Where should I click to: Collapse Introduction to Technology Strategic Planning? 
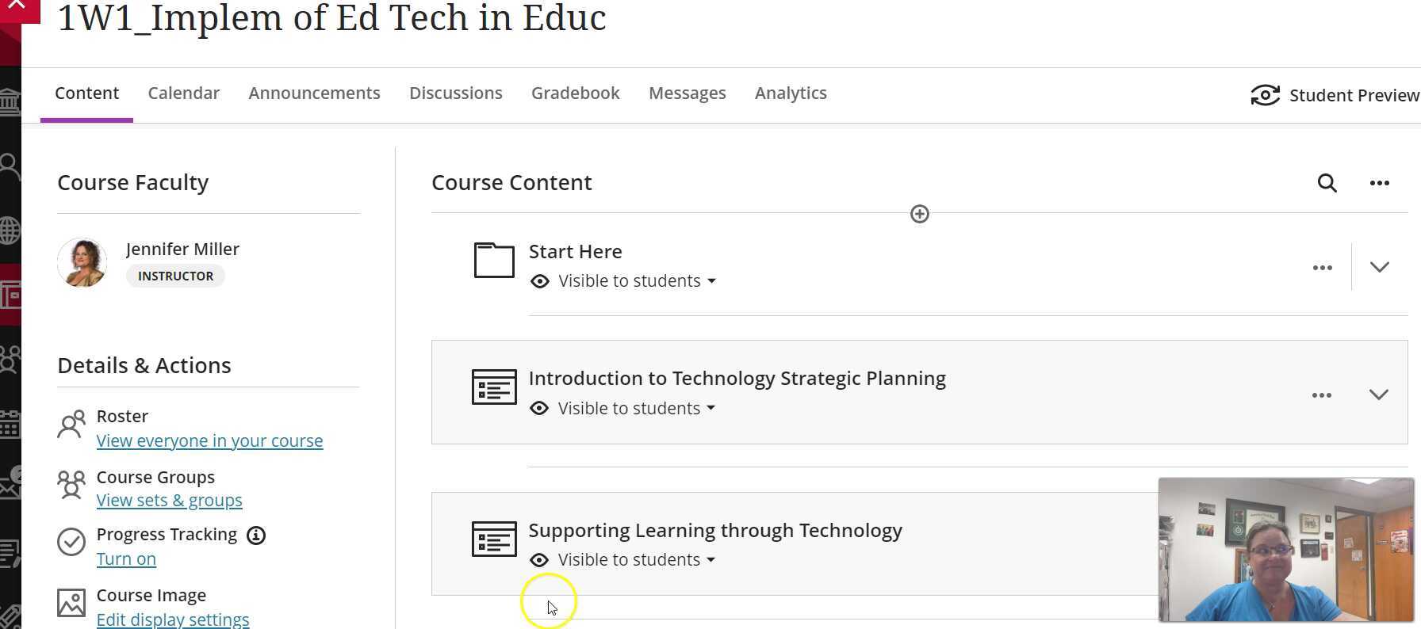(x=1380, y=394)
